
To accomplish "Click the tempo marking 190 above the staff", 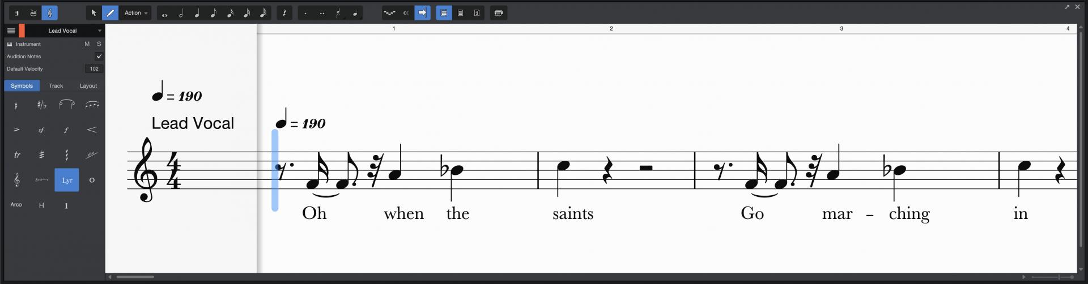I will pos(300,119).
